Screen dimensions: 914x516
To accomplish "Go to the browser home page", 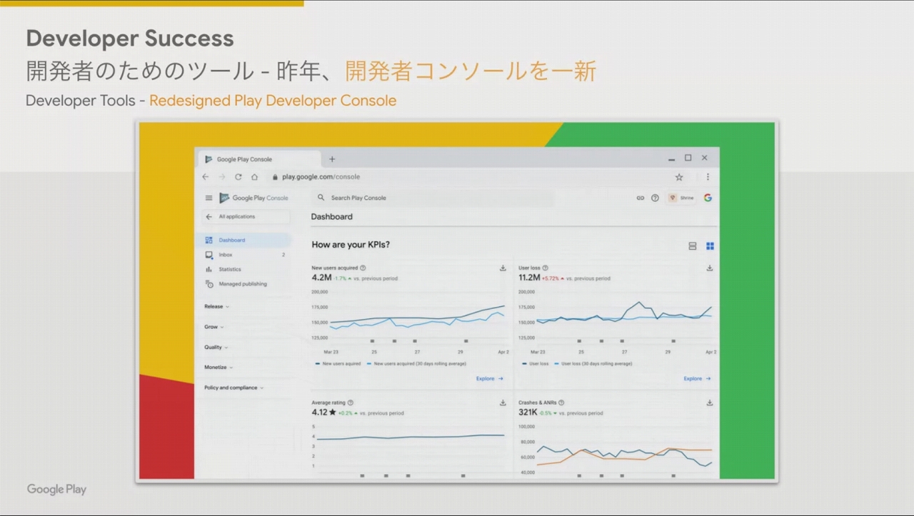I will (x=254, y=177).
